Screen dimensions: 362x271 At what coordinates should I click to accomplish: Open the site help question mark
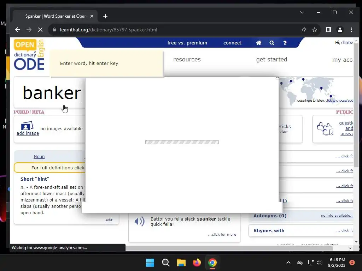tap(285, 43)
